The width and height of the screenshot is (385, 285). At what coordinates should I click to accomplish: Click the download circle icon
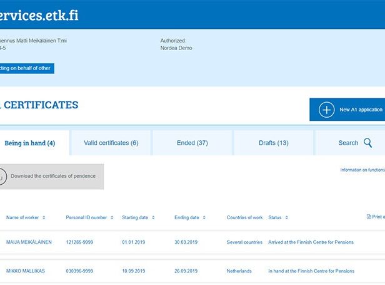(2, 177)
